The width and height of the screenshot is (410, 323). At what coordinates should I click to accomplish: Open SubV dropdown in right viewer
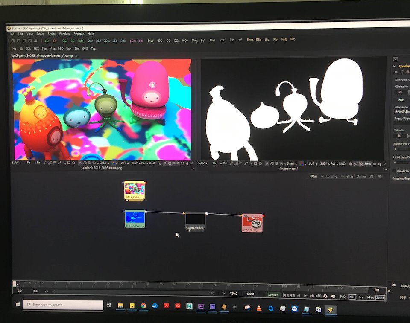click(x=202, y=163)
